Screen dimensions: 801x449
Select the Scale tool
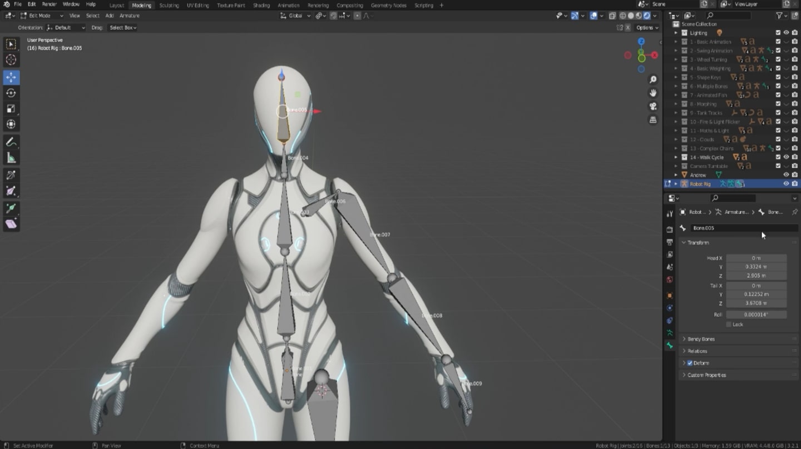point(11,108)
